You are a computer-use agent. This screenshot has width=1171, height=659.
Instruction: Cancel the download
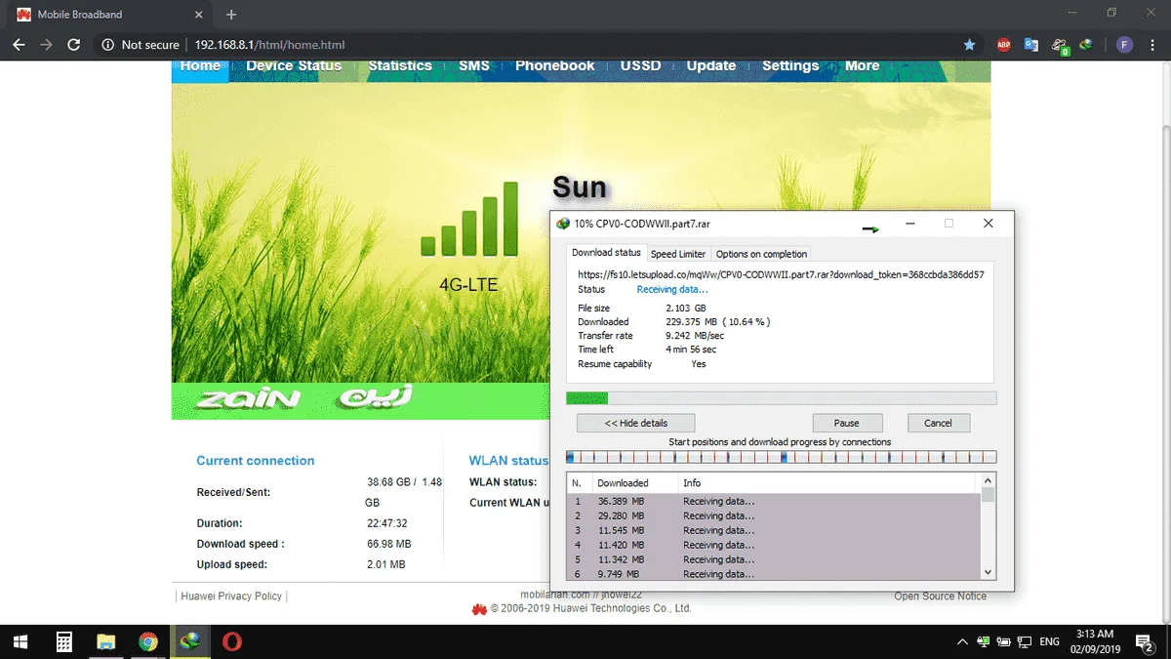[938, 423]
